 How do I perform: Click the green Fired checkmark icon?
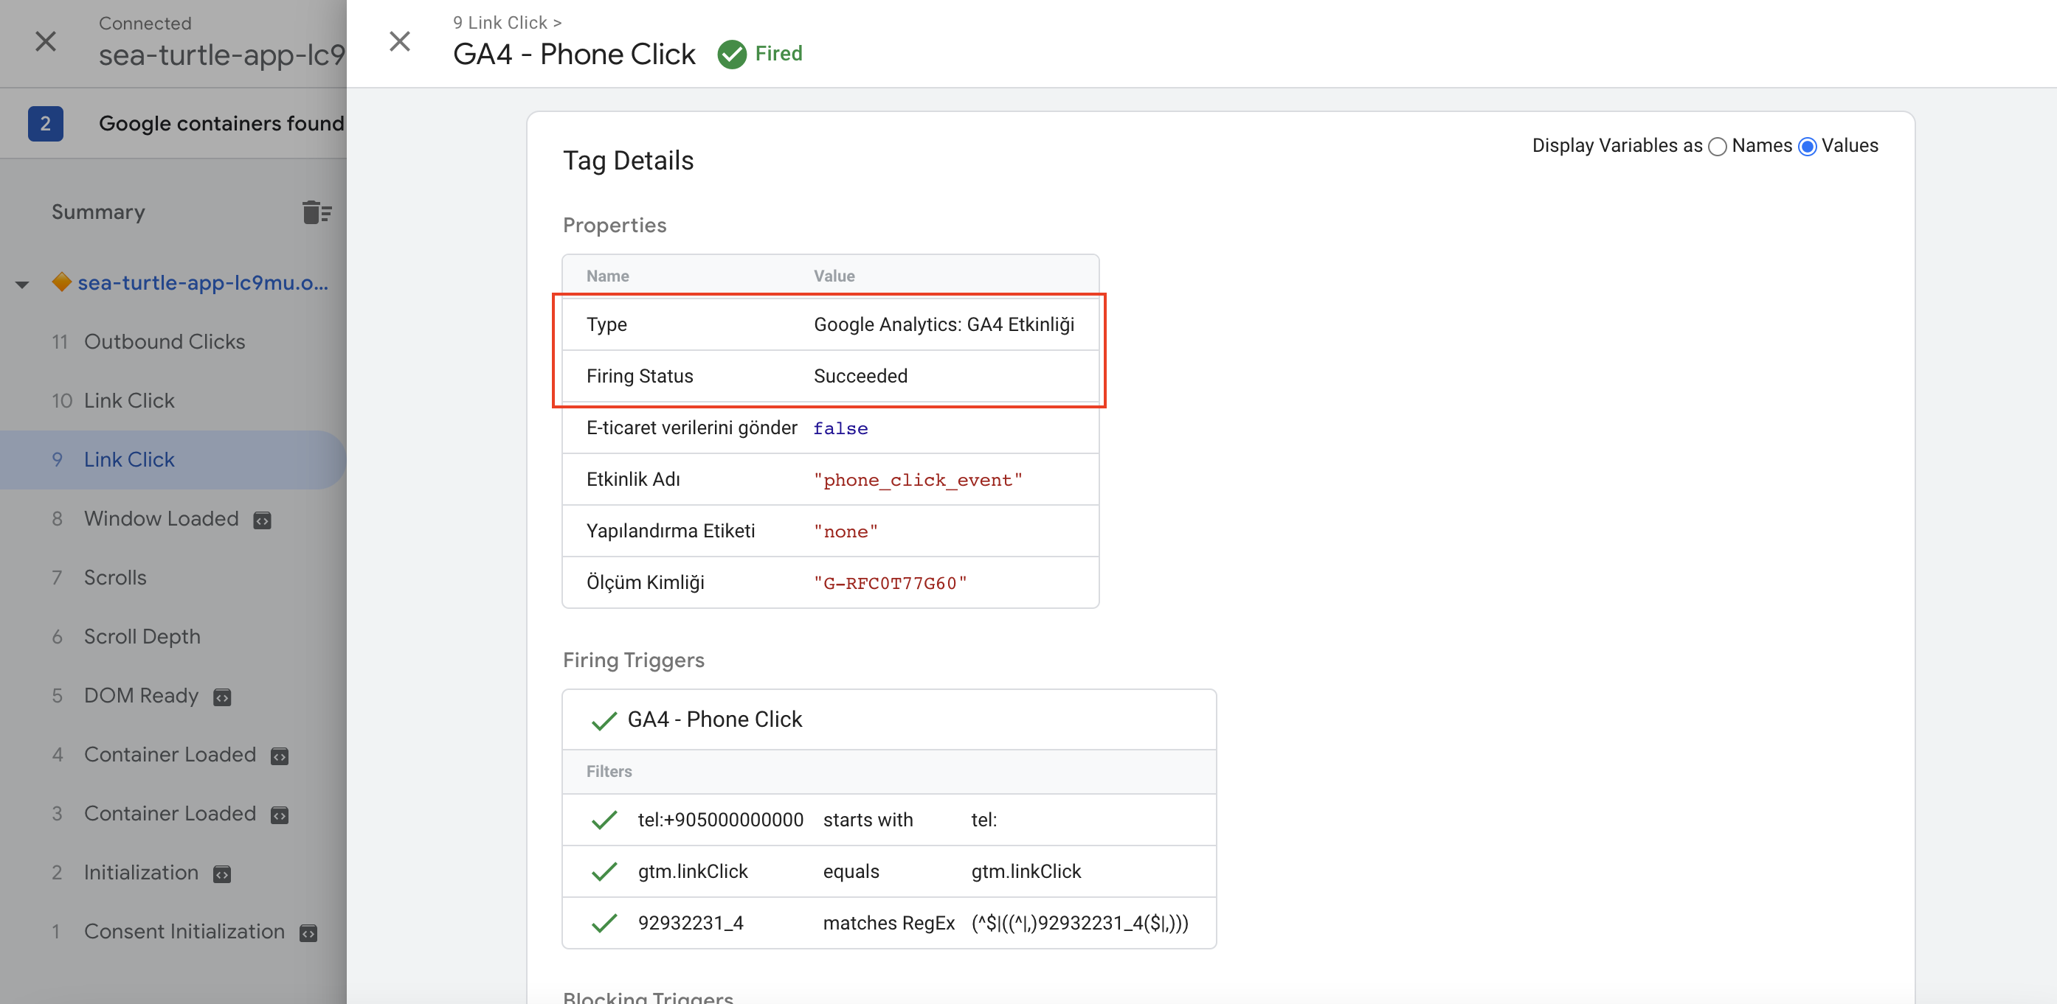tap(731, 55)
